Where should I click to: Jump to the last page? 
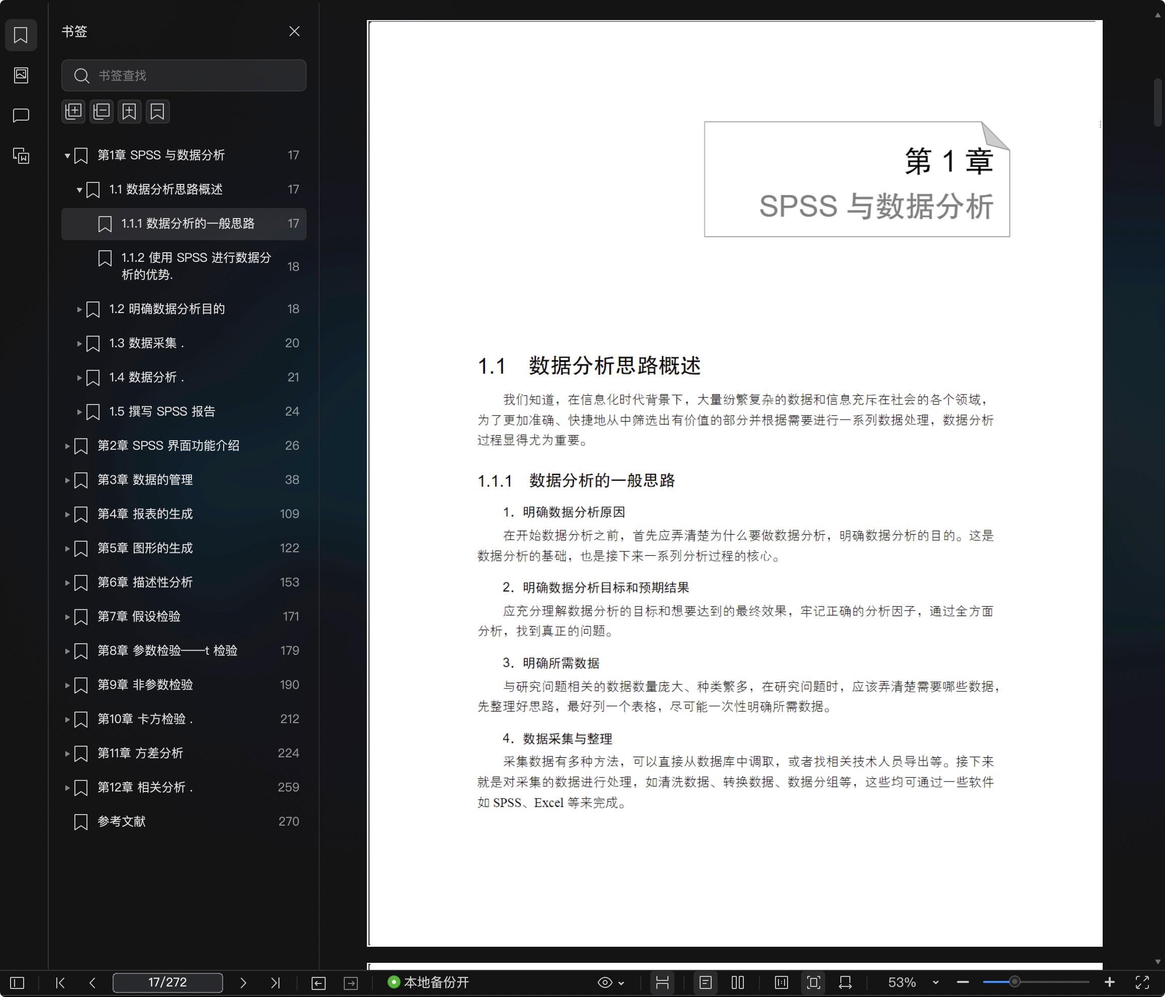pos(275,982)
